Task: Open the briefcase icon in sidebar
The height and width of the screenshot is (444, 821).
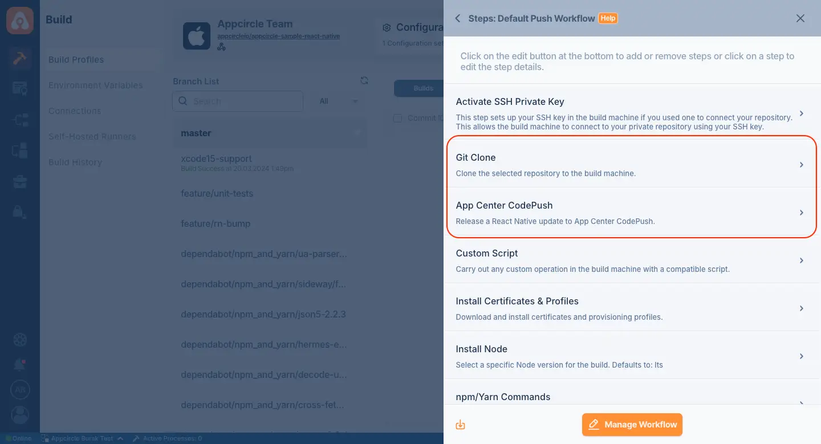Action: (20, 182)
